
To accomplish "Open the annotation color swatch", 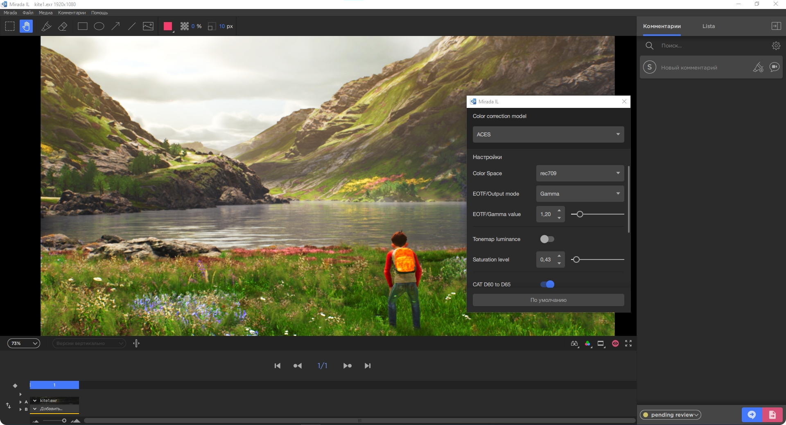I will pos(168,26).
